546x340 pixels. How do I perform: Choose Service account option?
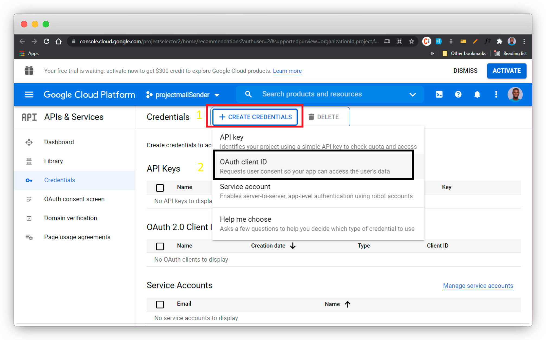[x=318, y=191]
